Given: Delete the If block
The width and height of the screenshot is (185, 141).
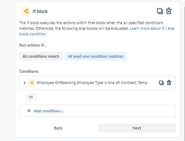Looking at the screenshot, I should 169,11.
